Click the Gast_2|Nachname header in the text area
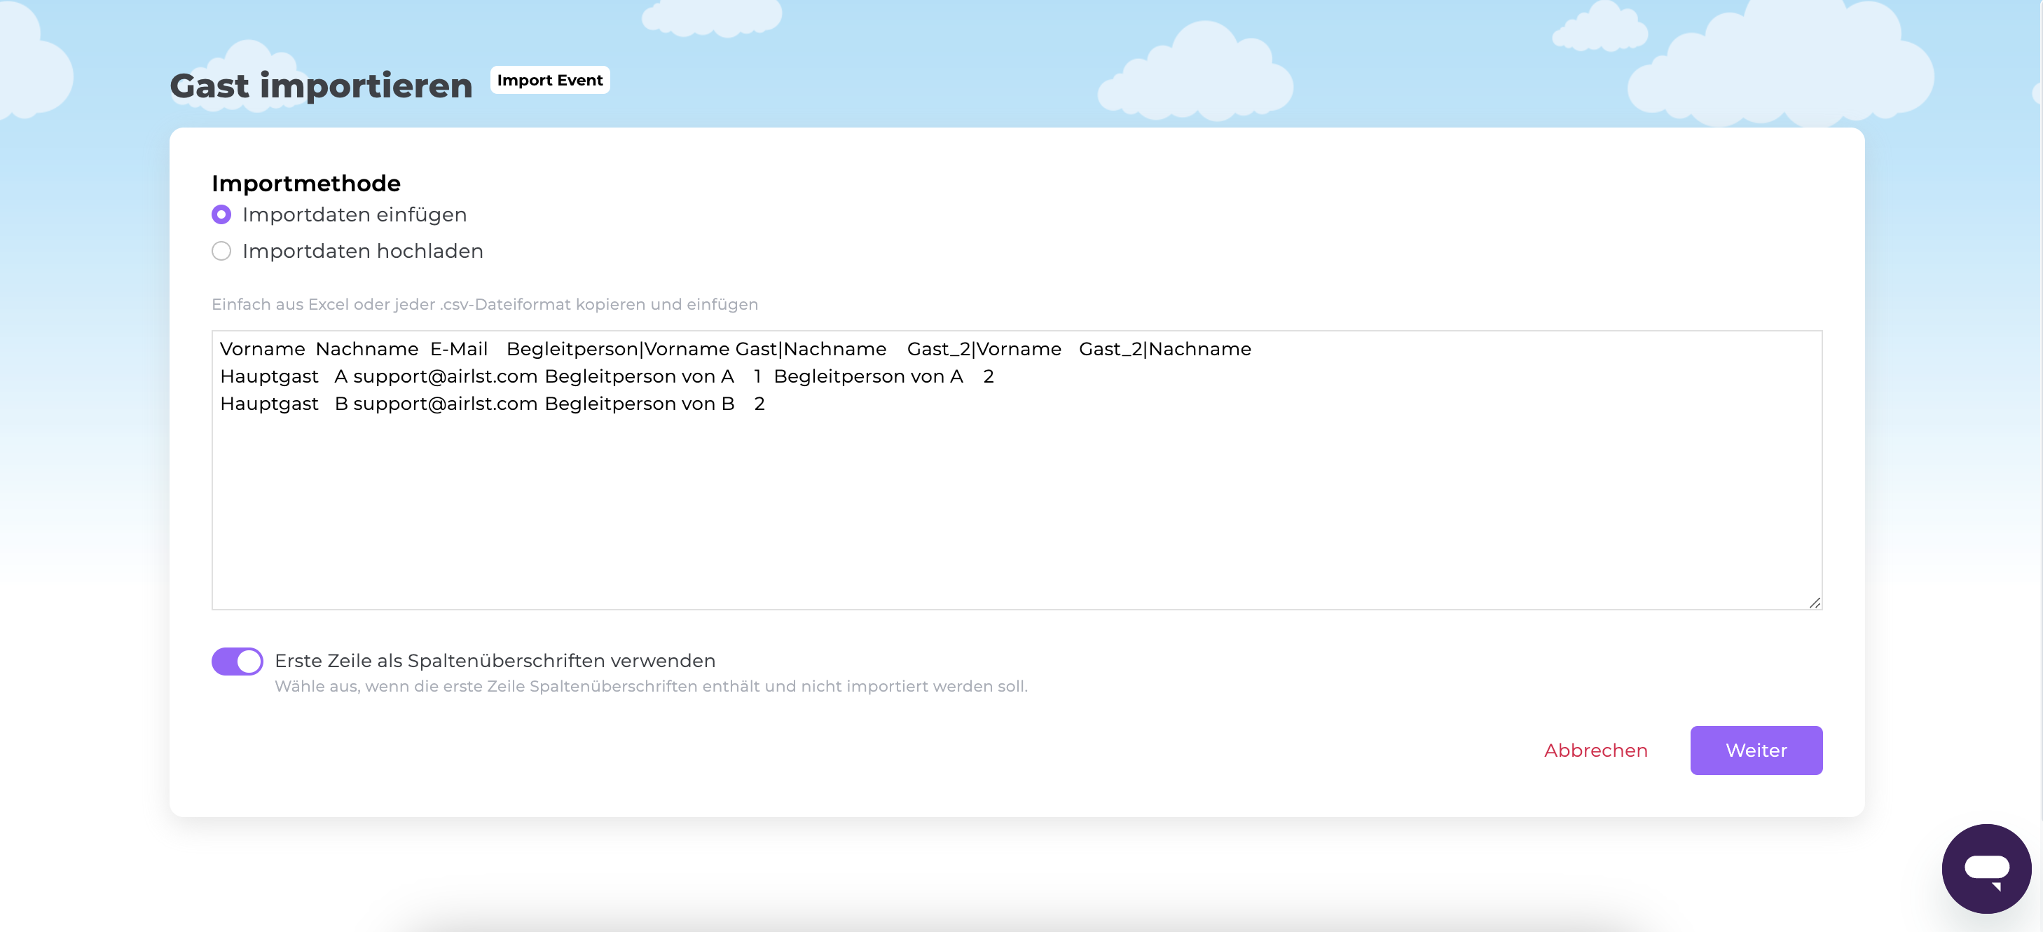Image resolution: width=2043 pixels, height=932 pixels. click(1165, 349)
